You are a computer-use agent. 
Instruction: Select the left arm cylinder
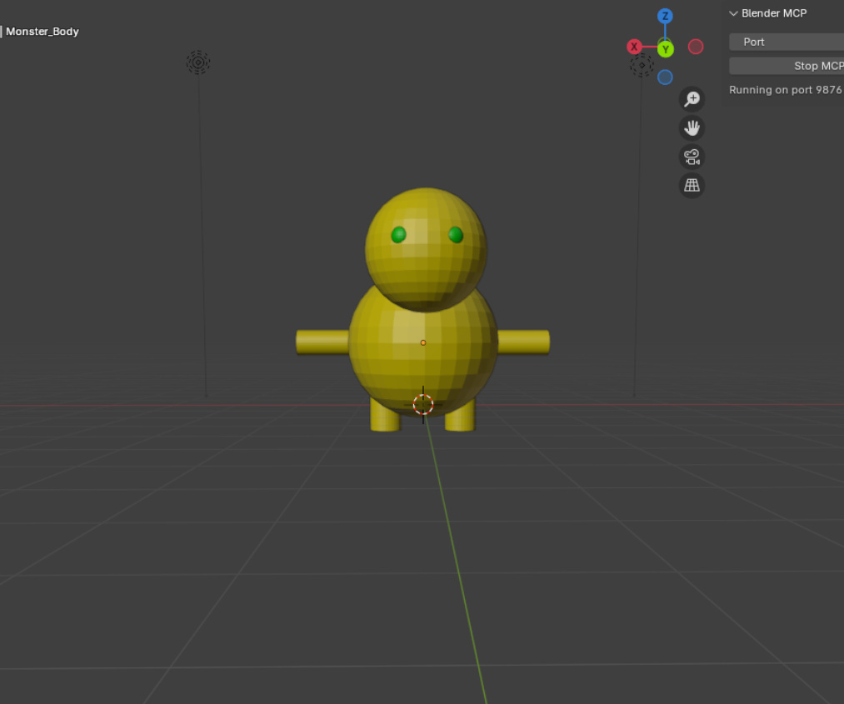click(x=322, y=342)
